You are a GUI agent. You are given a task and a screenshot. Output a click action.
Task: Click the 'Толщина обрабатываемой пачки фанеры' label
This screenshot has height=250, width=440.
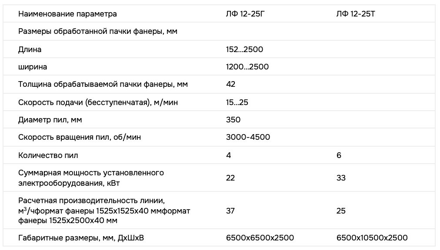(103, 84)
